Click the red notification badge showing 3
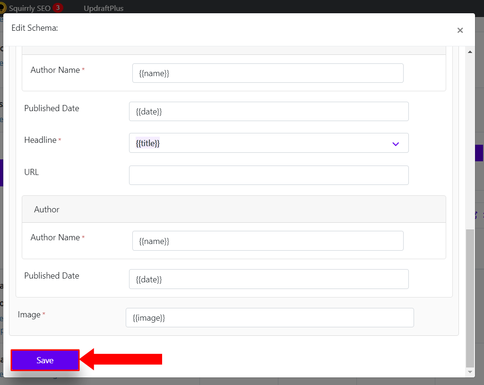Viewport: 484px width, 385px height. coord(58,8)
